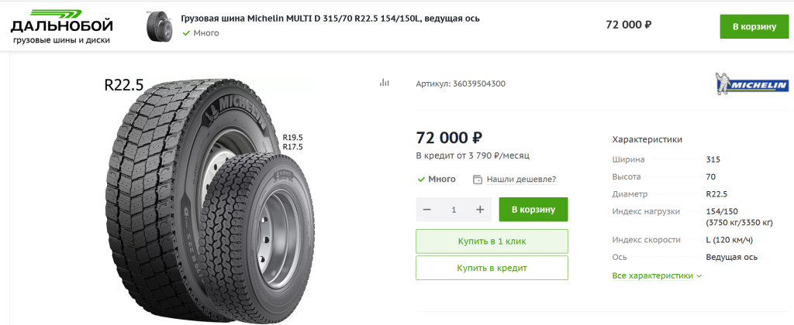Click the «В кредит от 3 790 ₽/месяц» text

pos(472,156)
